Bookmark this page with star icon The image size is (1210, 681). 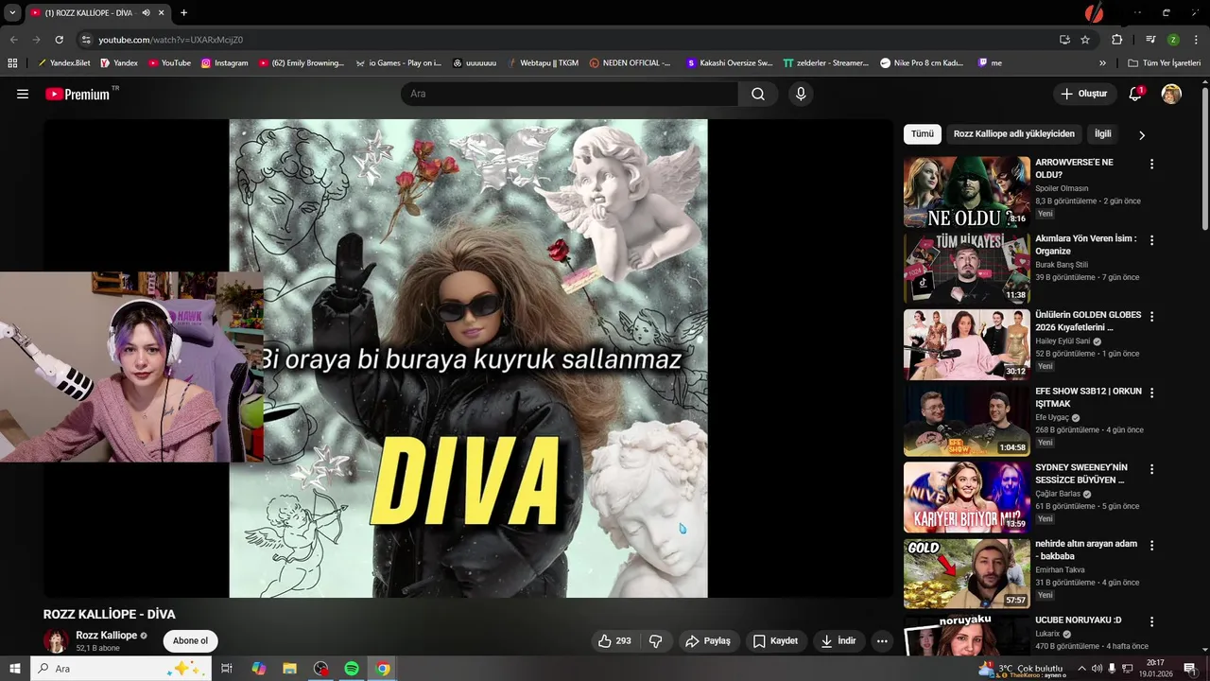click(x=1085, y=40)
